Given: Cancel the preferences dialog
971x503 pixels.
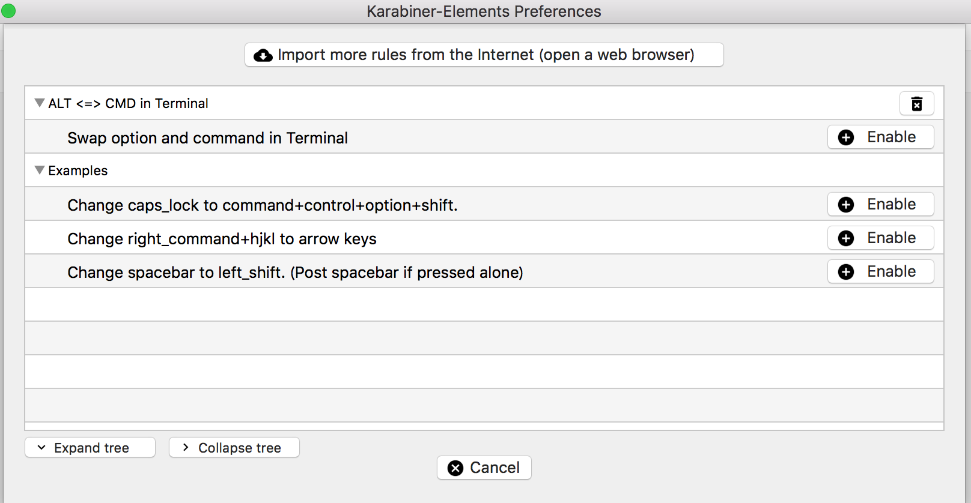Looking at the screenshot, I should point(484,468).
